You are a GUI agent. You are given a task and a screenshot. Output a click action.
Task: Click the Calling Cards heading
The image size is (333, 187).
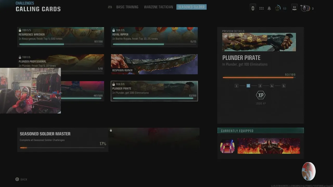click(38, 9)
